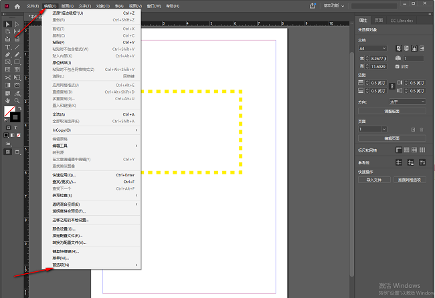435x298 pixels.
Task: Select the Hand tool
Action: click(7, 100)
